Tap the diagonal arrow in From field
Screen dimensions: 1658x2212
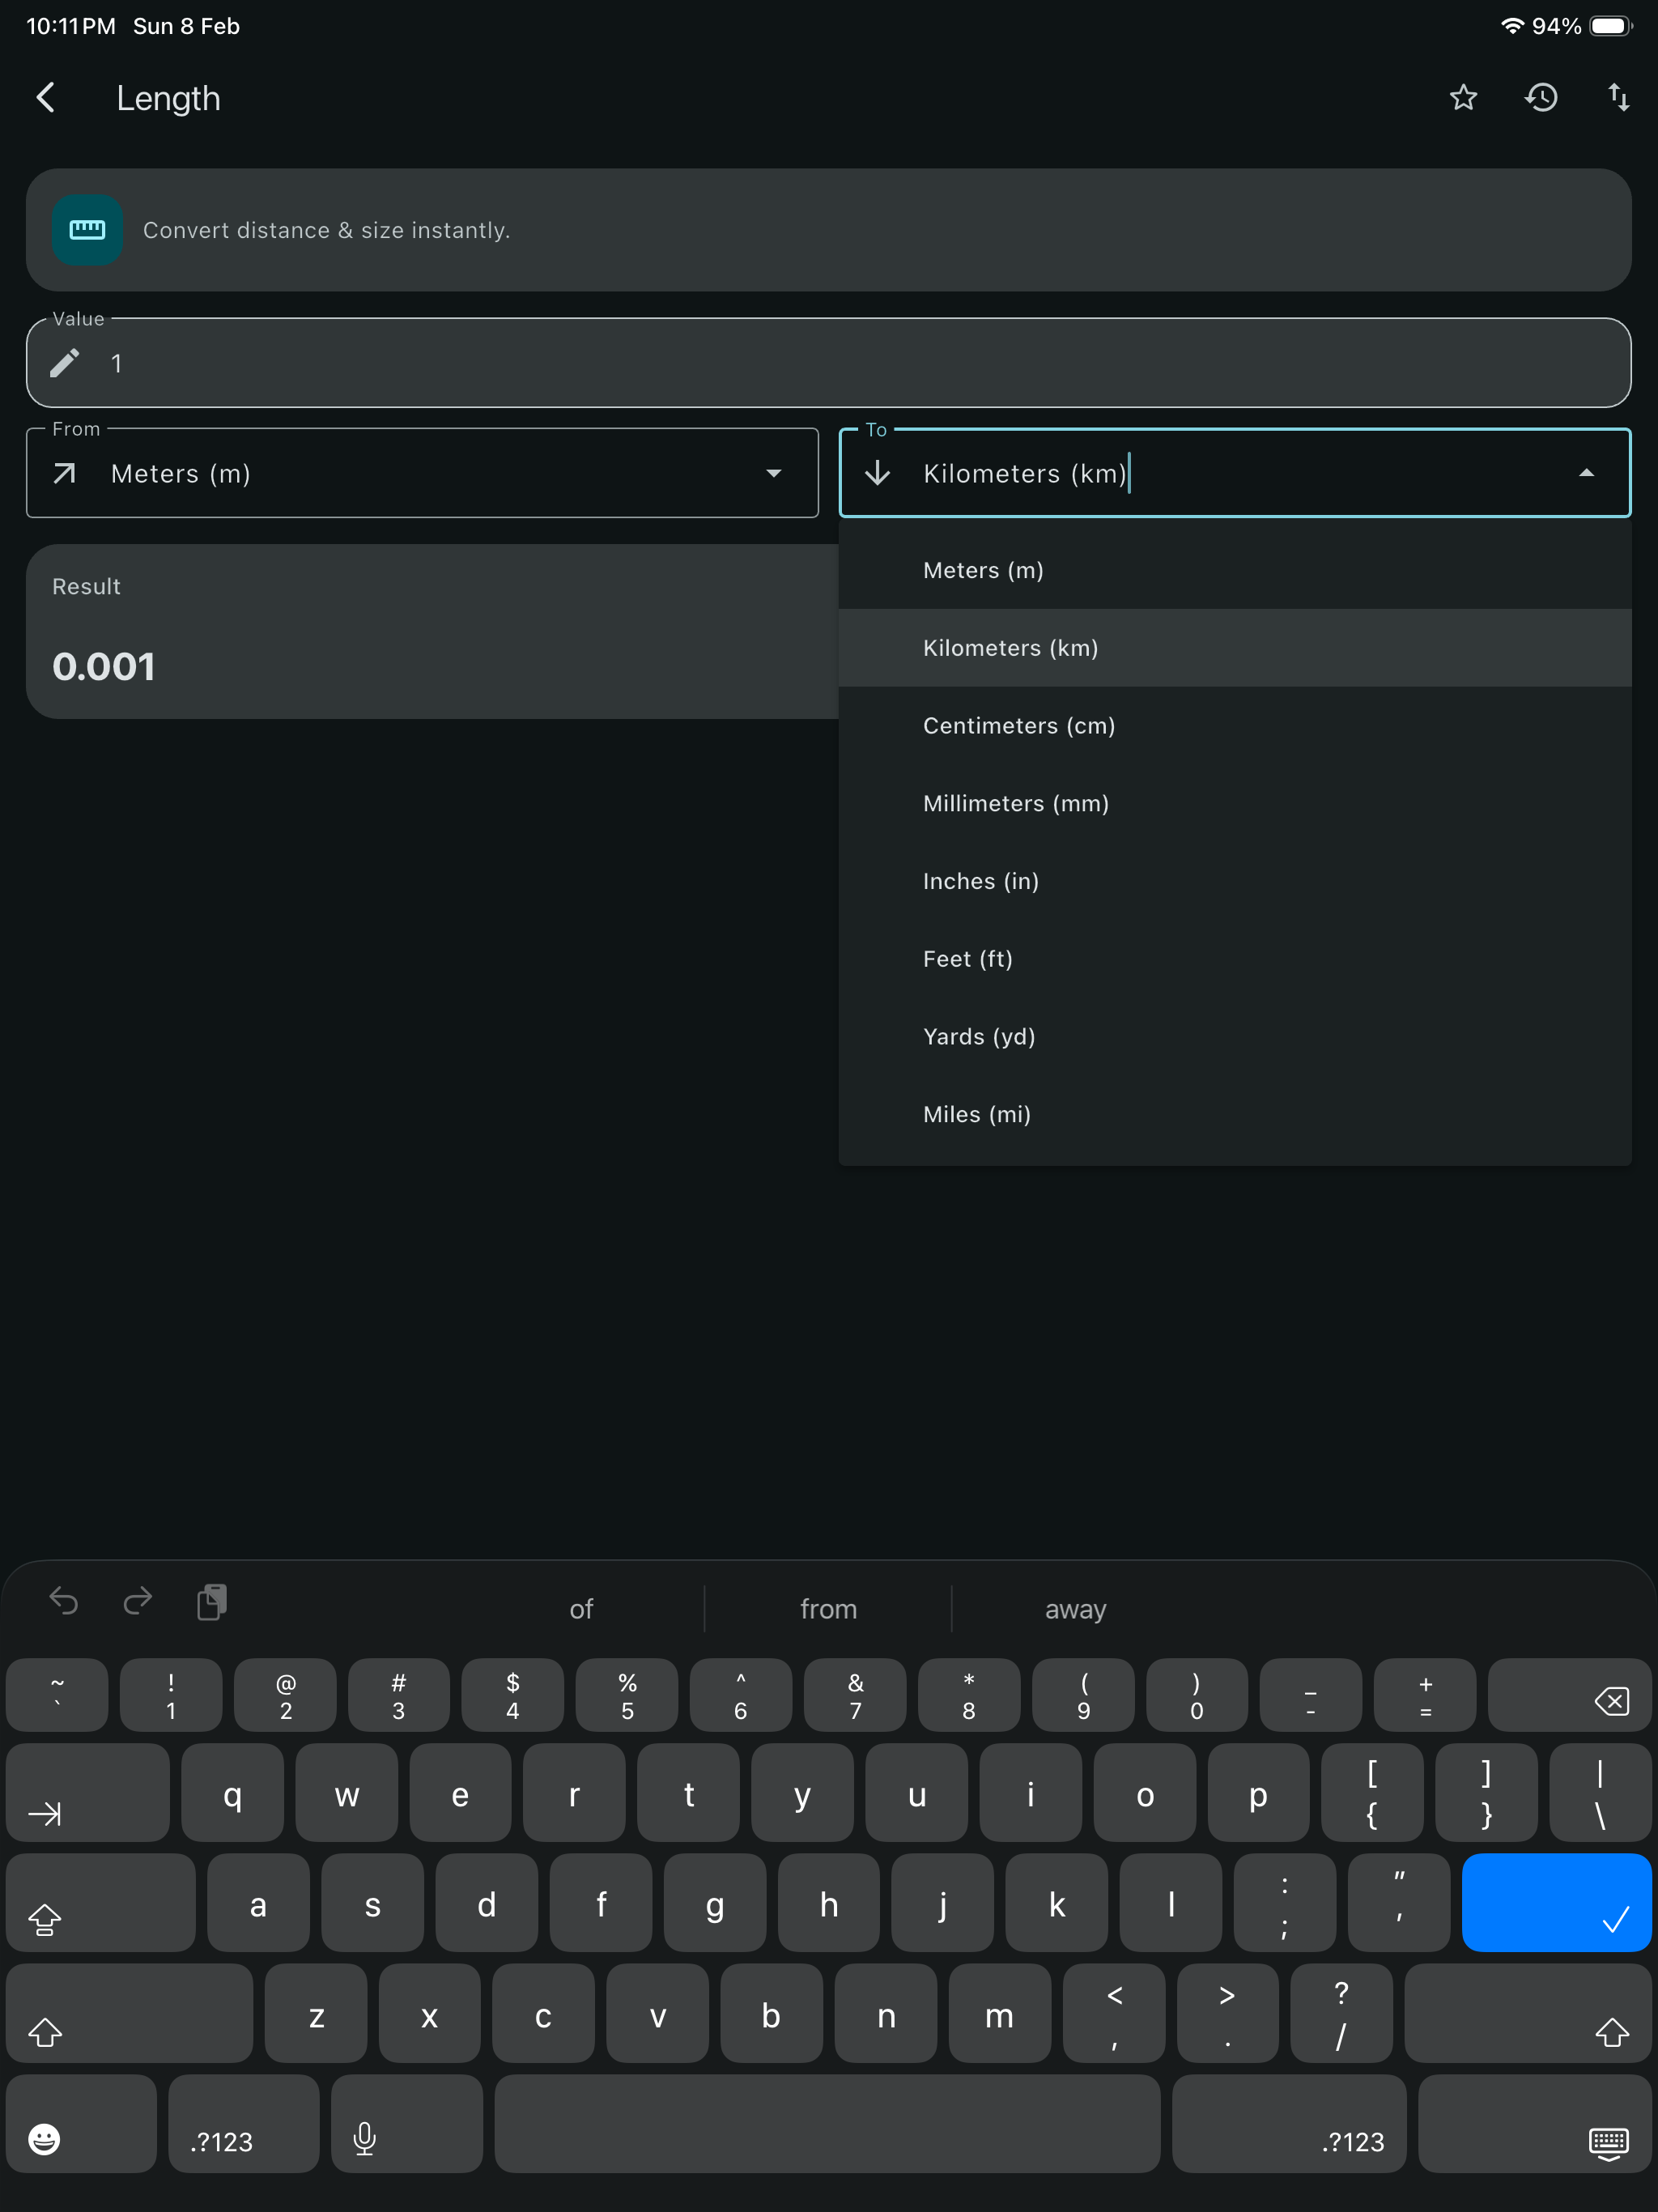(x=65, y=473)
